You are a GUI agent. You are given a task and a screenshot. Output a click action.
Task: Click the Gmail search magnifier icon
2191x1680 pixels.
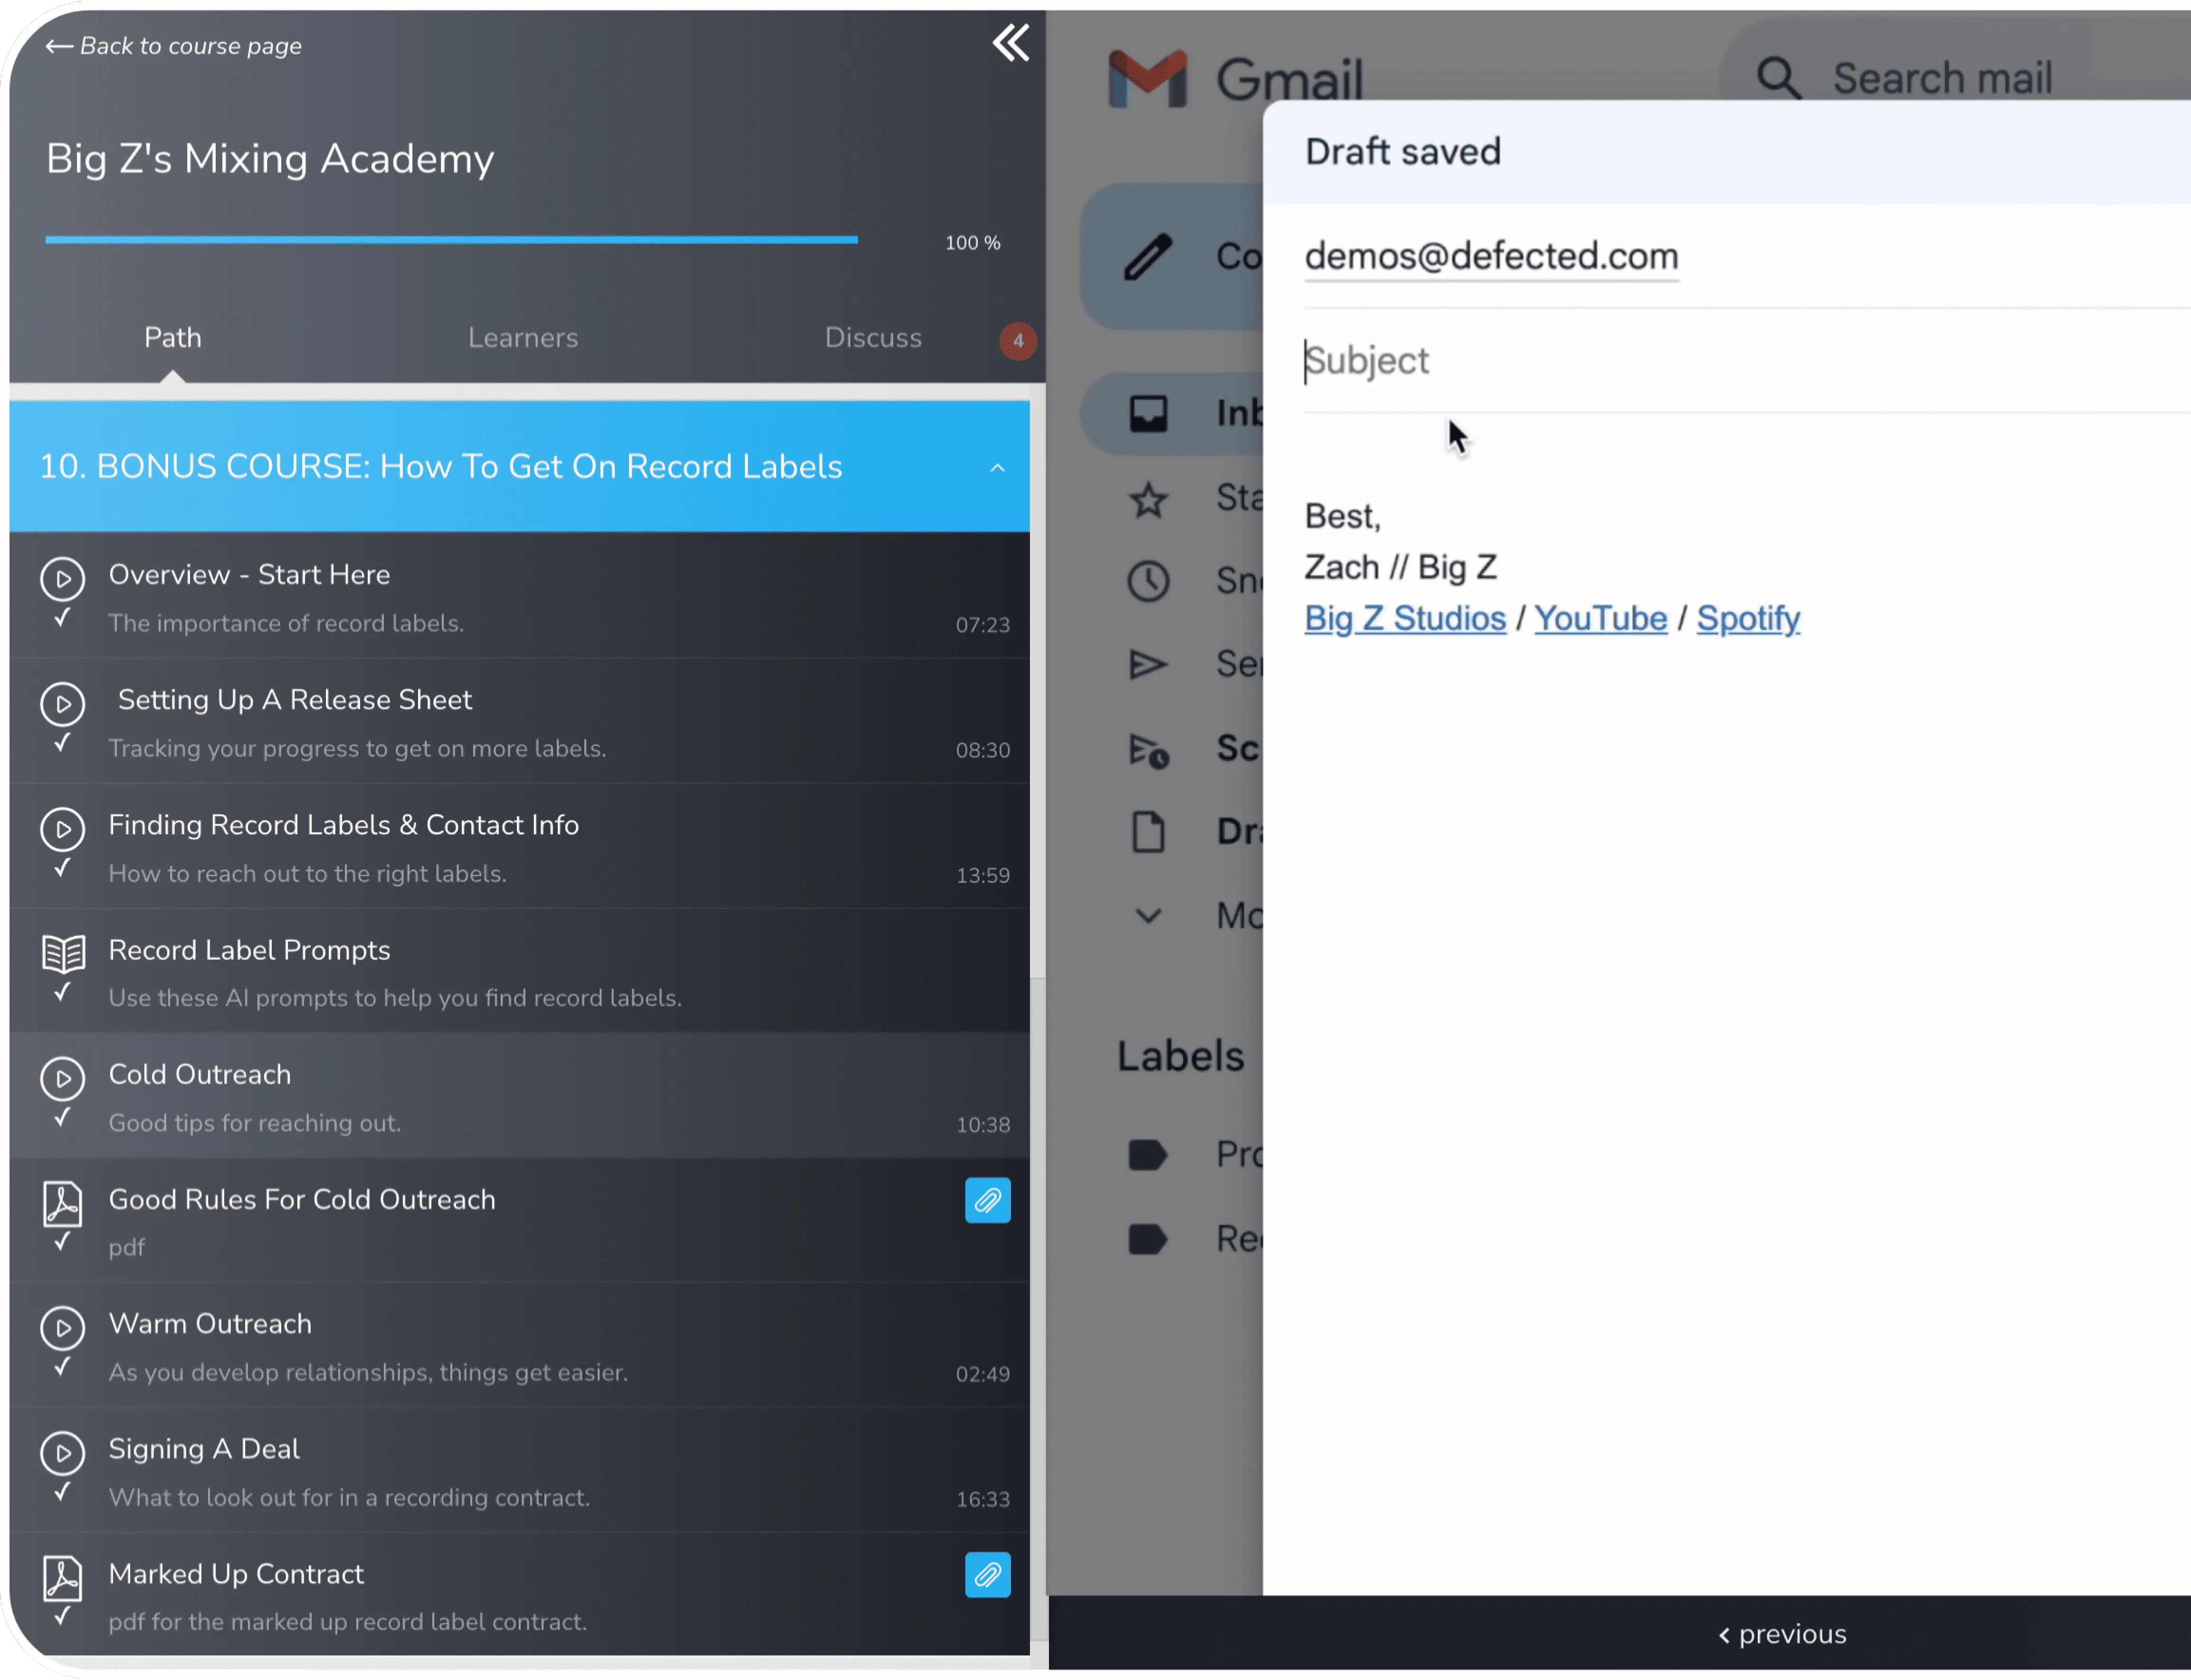point(1779,78)
